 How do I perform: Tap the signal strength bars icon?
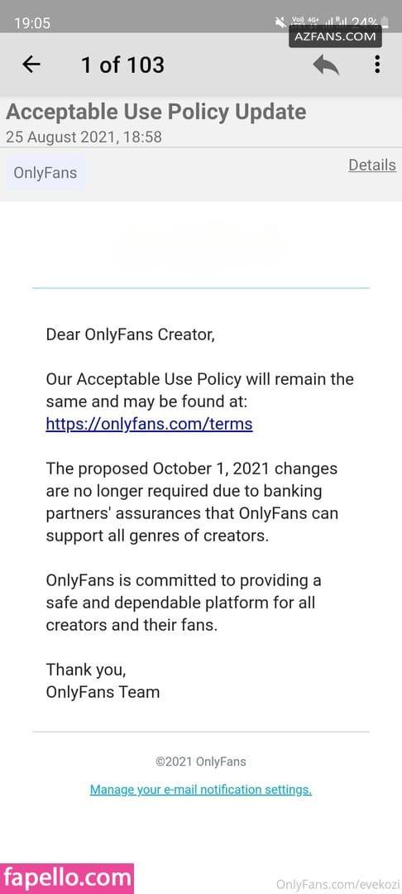[328, 23]
